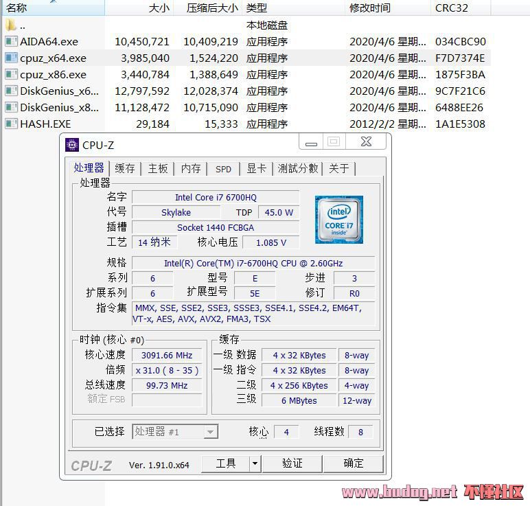Sort by the 修改时间 column header
The height and width of the screenshot is (506, 530).
pos(388,8)
